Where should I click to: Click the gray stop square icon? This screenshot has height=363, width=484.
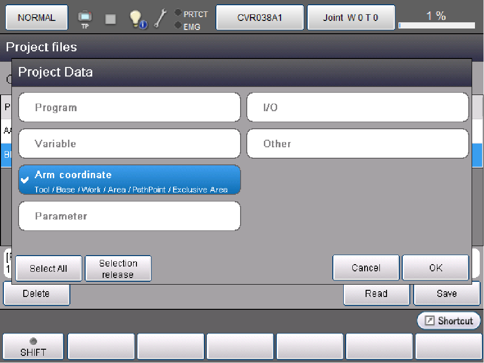(110, 19)
